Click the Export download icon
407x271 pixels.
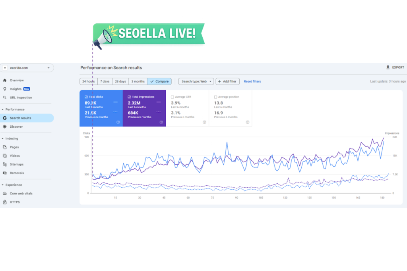click(x=388, y=68)
